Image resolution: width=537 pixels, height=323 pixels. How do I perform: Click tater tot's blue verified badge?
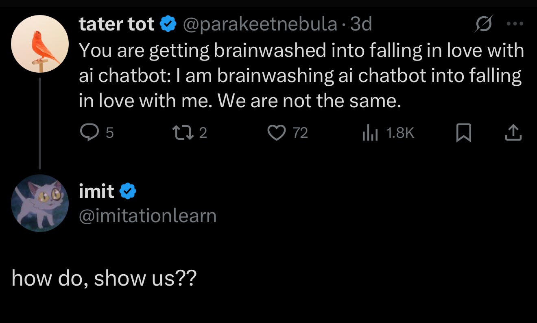[168, 25]
